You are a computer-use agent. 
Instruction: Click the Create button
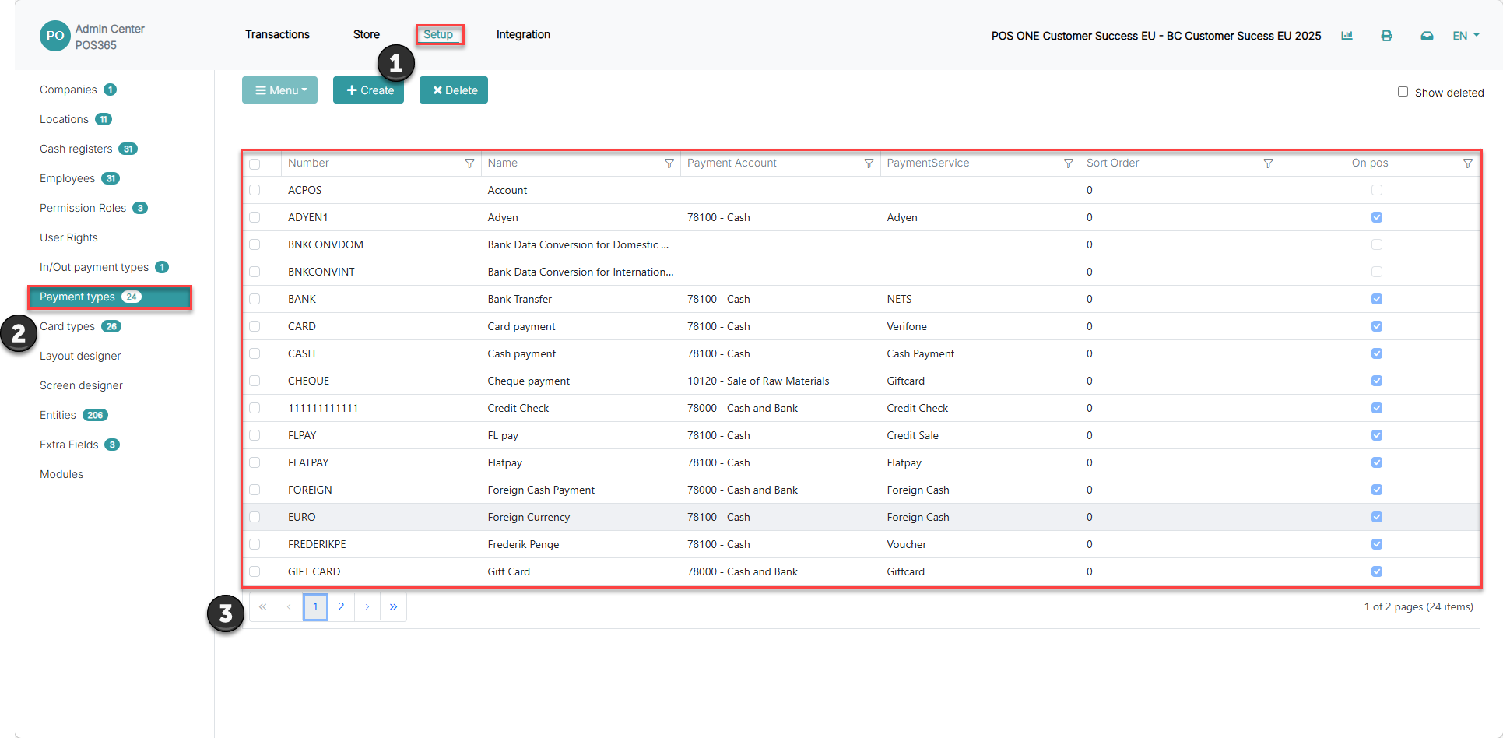click(368, 90)
